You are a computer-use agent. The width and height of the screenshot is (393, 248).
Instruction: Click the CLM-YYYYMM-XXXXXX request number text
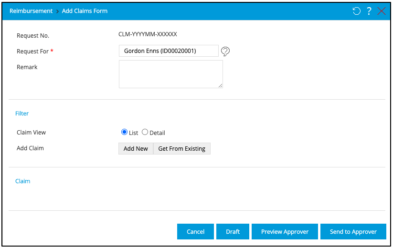(x=148, y=34)
